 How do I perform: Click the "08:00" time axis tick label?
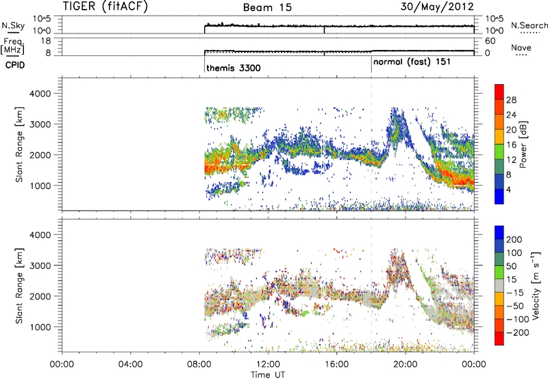tap(199, 365)
